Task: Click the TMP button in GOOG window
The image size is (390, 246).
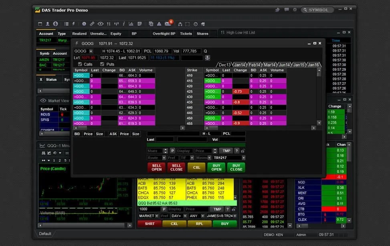Action: point(226,151)
